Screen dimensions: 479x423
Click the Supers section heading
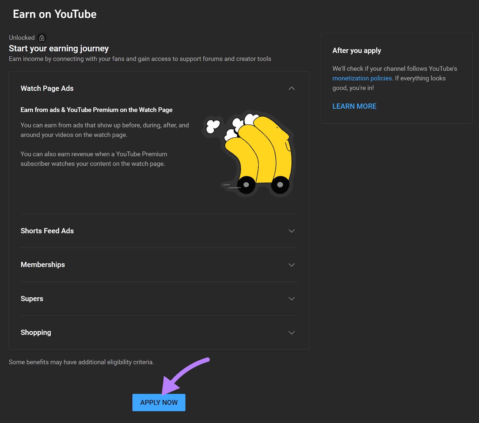[32, 299]
